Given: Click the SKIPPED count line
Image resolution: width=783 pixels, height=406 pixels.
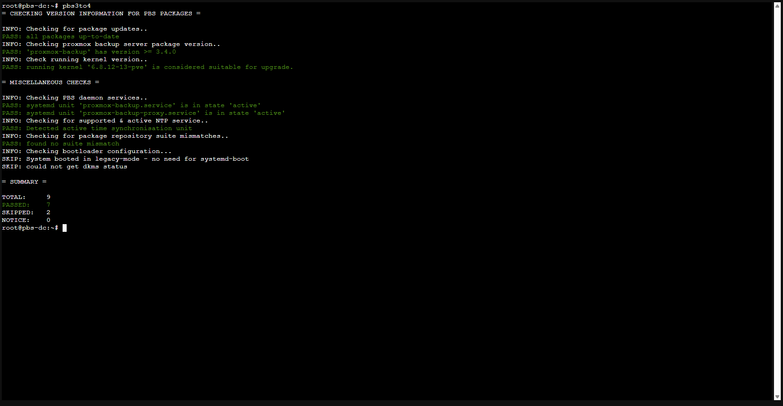Looking at the screenshot, I should pos(26,212).
